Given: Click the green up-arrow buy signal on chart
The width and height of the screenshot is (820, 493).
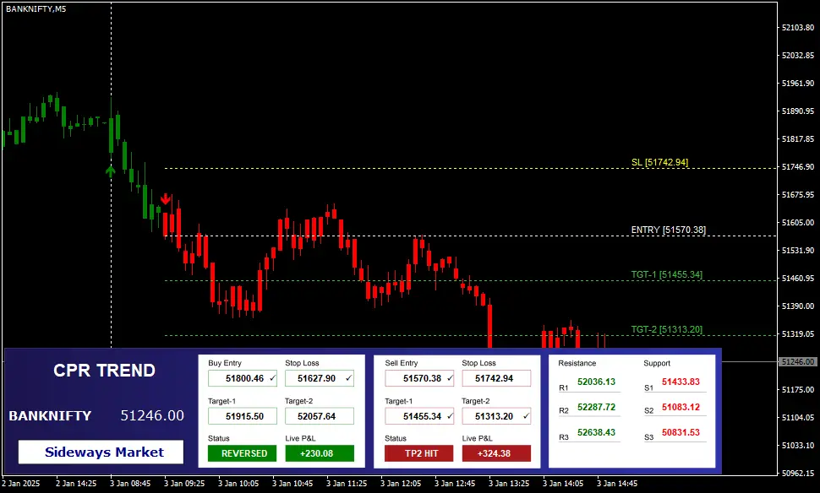Looking at the screenshot, I should pos(111,171).
